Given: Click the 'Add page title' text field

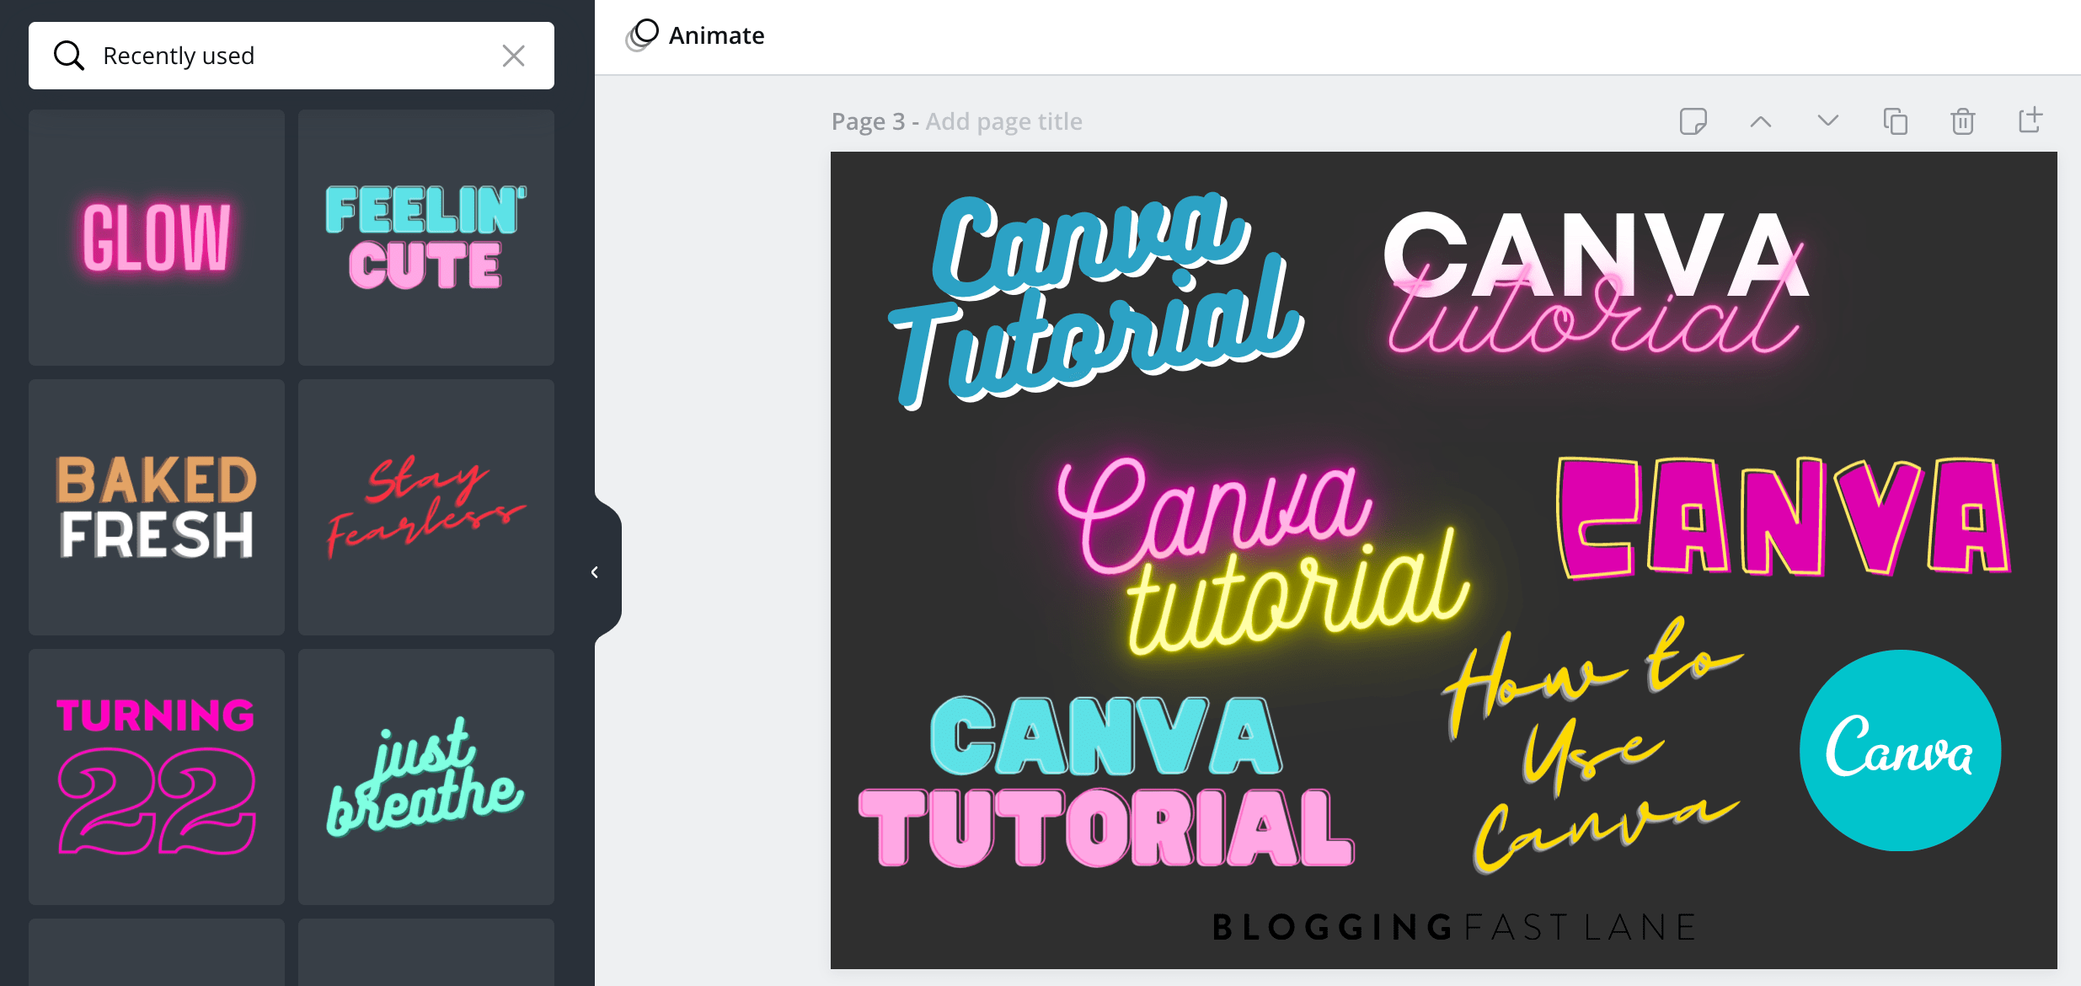Looking at the screenshot, I should point(1003,122).
